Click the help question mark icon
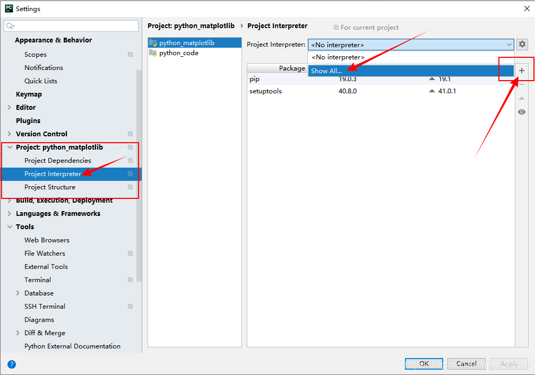 (12, 364)
